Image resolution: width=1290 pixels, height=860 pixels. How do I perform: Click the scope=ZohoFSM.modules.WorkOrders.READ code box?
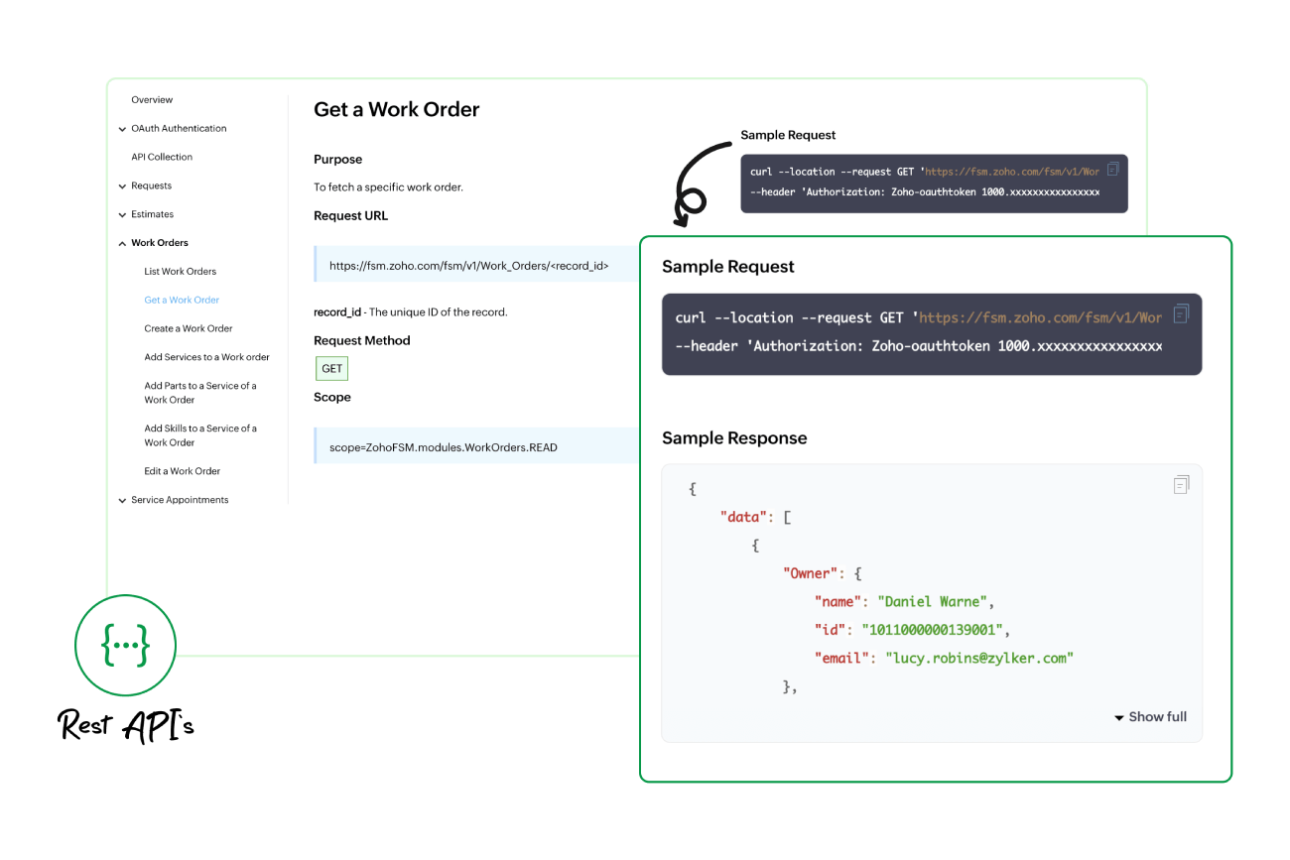tap(476, 447)
